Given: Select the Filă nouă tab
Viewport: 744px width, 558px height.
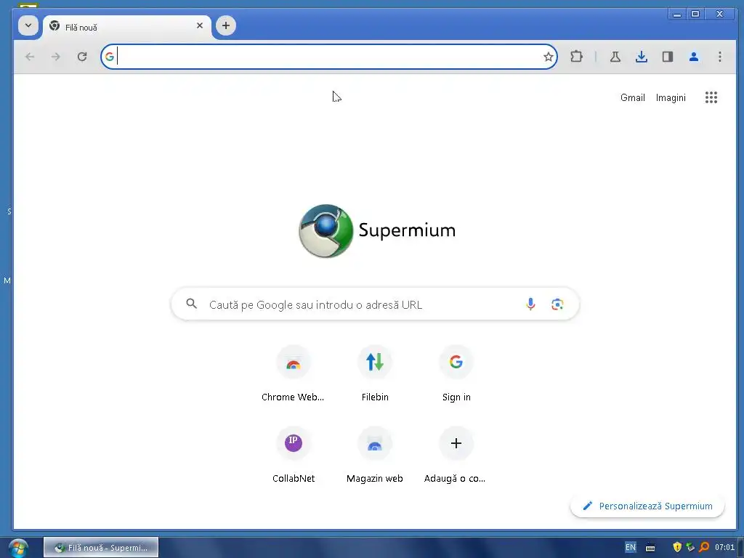Looking at the screenshot, I should click(x=127, y=28).
